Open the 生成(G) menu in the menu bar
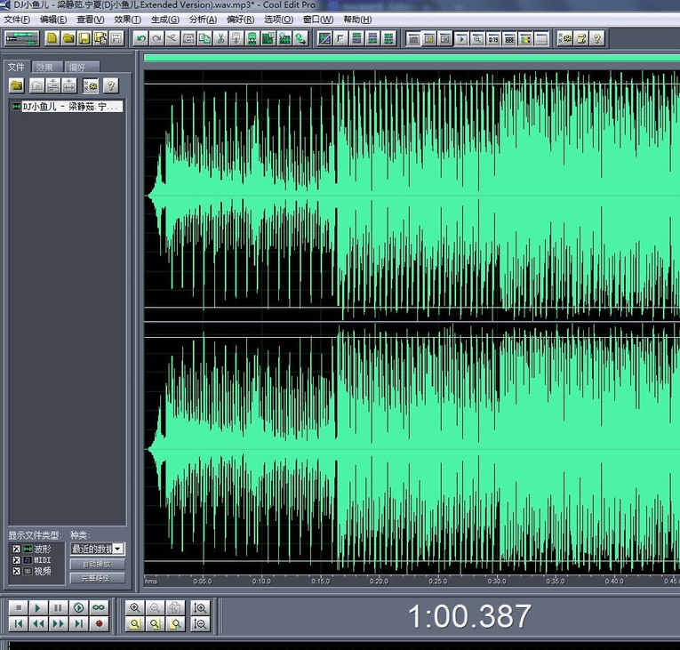 tap(164, 20)
